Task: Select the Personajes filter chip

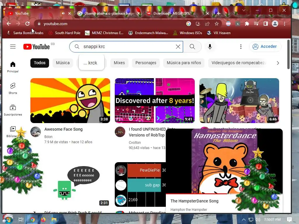Action: (146, 63)
